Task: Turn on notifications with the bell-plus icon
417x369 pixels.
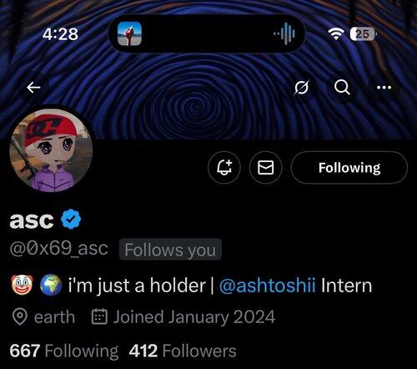Action: point(224,167)
